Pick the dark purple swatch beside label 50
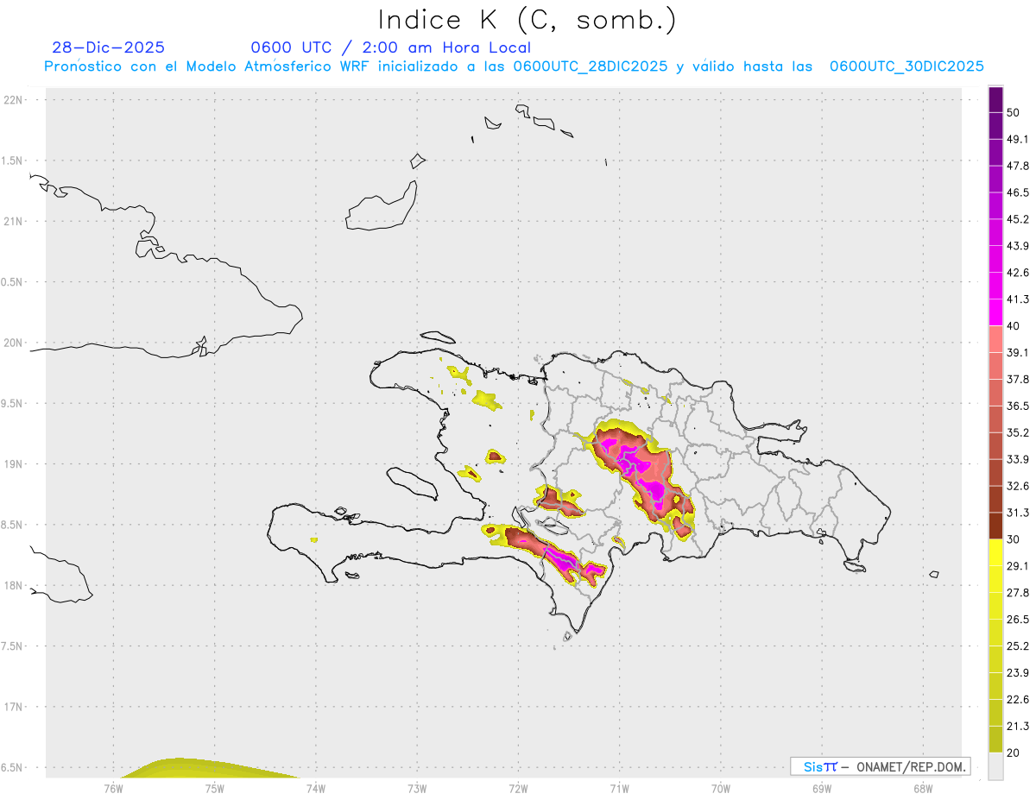 995,99
